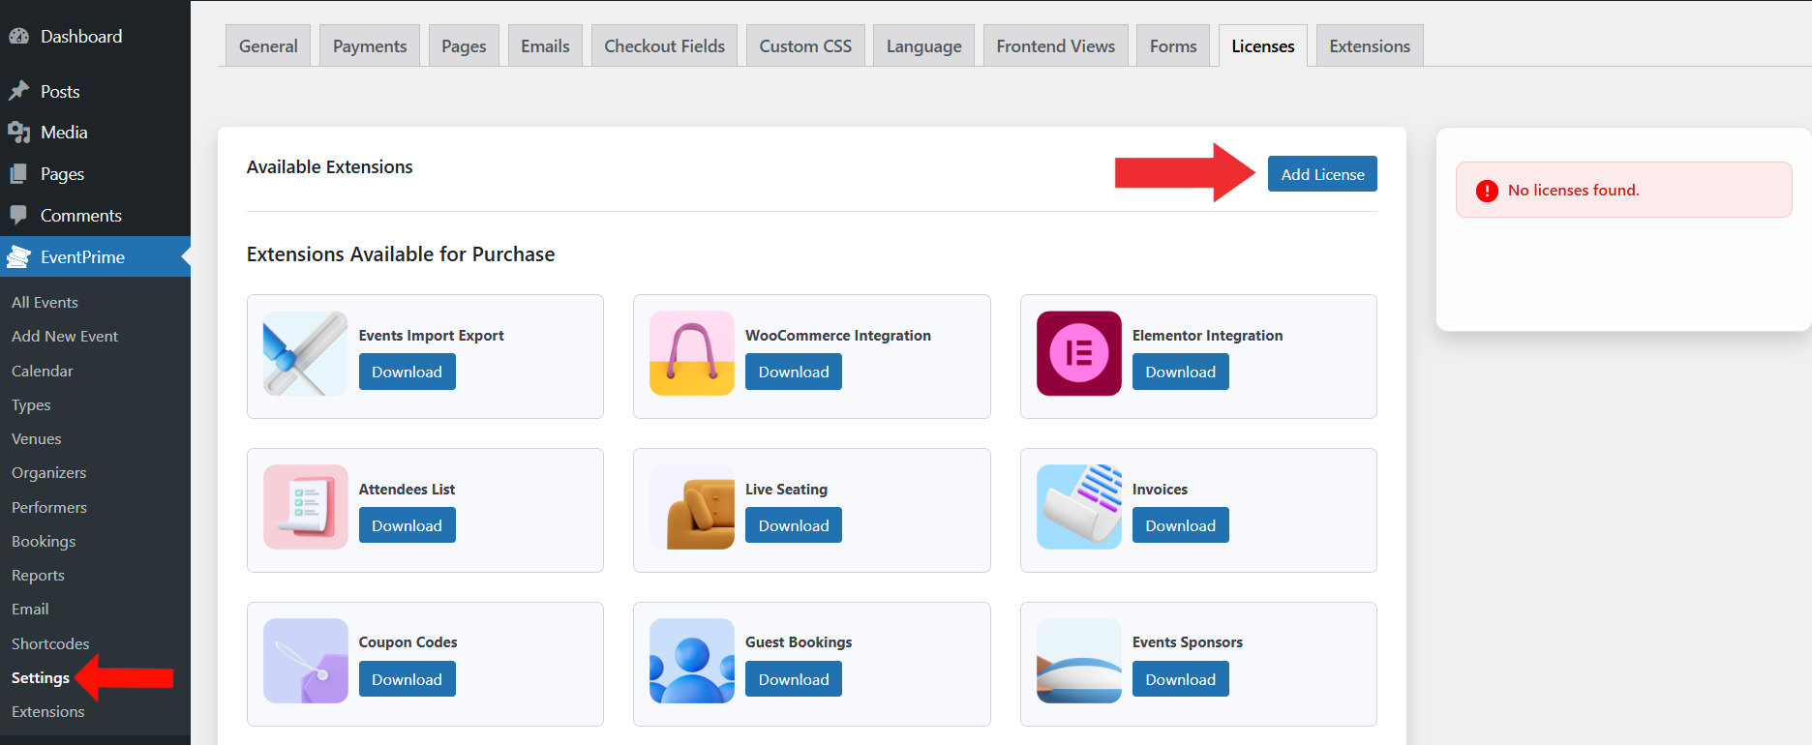The height and width of the screenshot is (745, 1812).
Task: Click the Live Seating armchair icon
Action: pyautogui.click(x=691, y=507)
